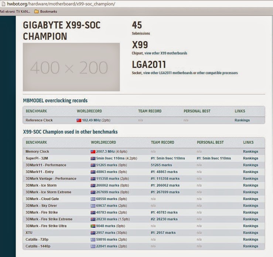The height and width of the screenshot is (257, 273).
Task: Click the Australian flag in XTU row
Action: [93, 233]
